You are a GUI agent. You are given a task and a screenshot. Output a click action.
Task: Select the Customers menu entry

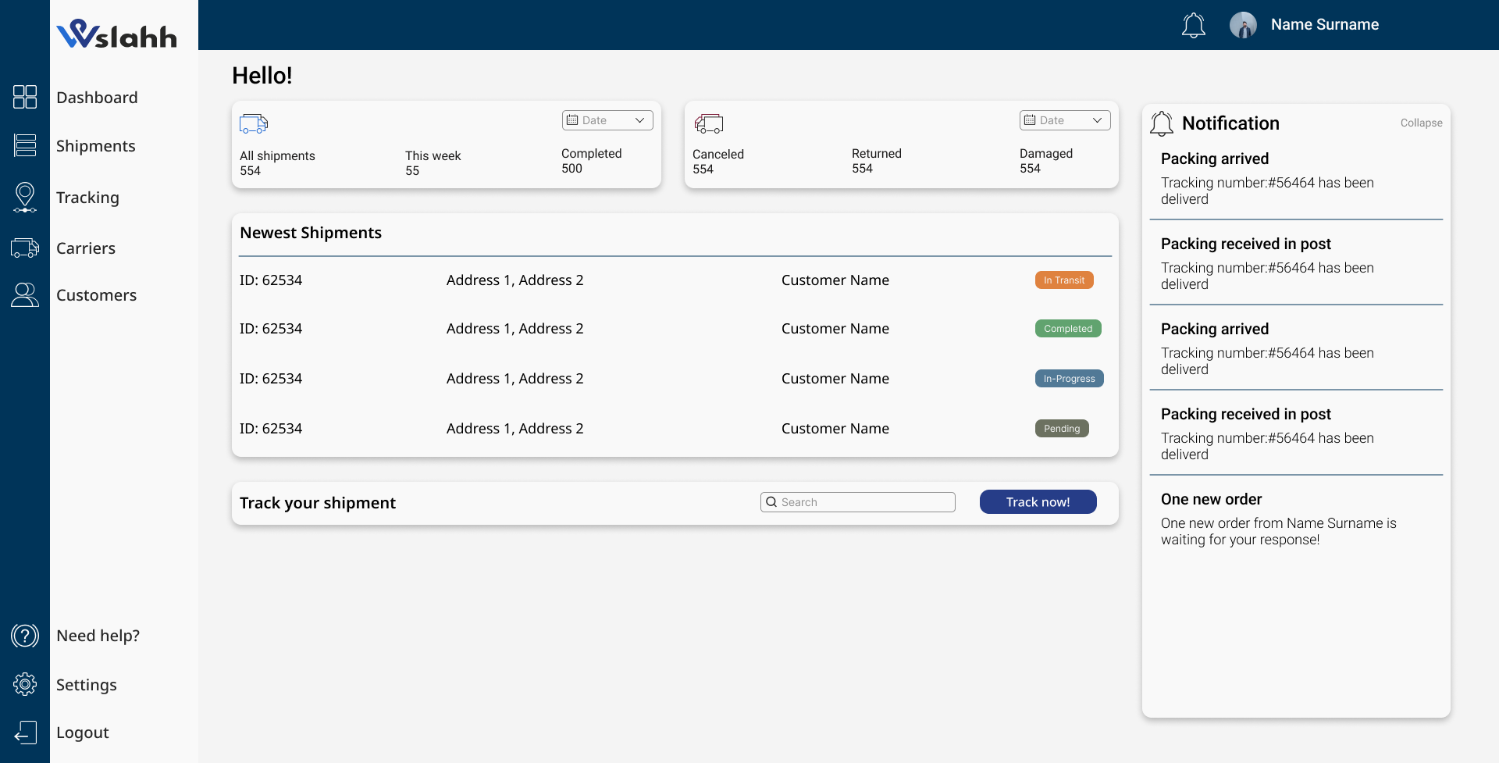(96, 294)
